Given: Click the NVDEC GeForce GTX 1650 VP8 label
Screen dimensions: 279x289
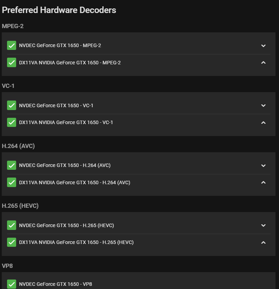Looking at the screenshot, I should click(x=56, y=284).
